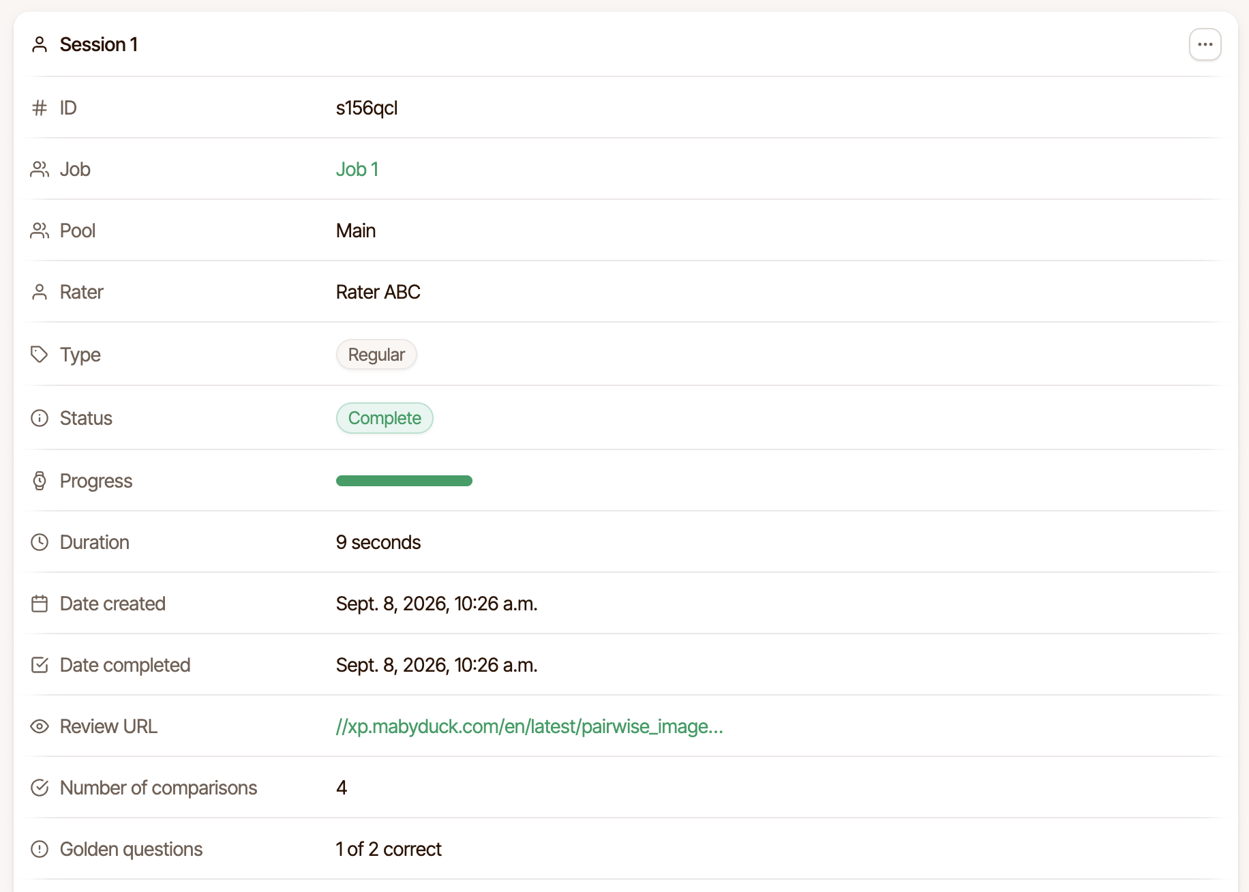
Task: Click the Complete status badge
Action: point(385,418)
